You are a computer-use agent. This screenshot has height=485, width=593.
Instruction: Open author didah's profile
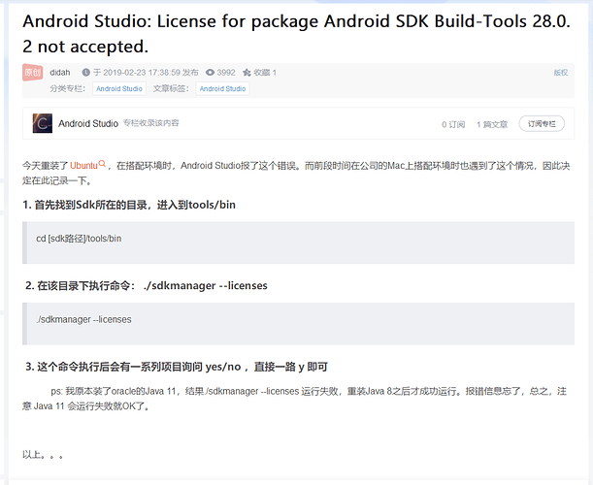point(60,73)
